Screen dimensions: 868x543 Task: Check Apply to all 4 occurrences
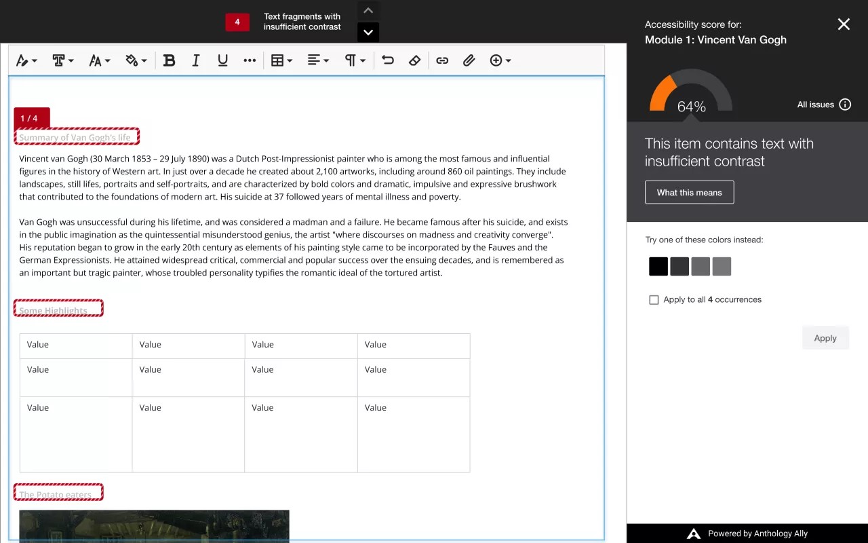pyautogui.click(x=654, y=299)
